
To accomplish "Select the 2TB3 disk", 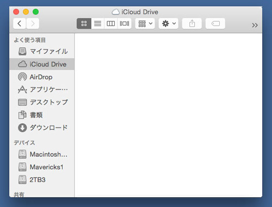I will pos(42,180).
